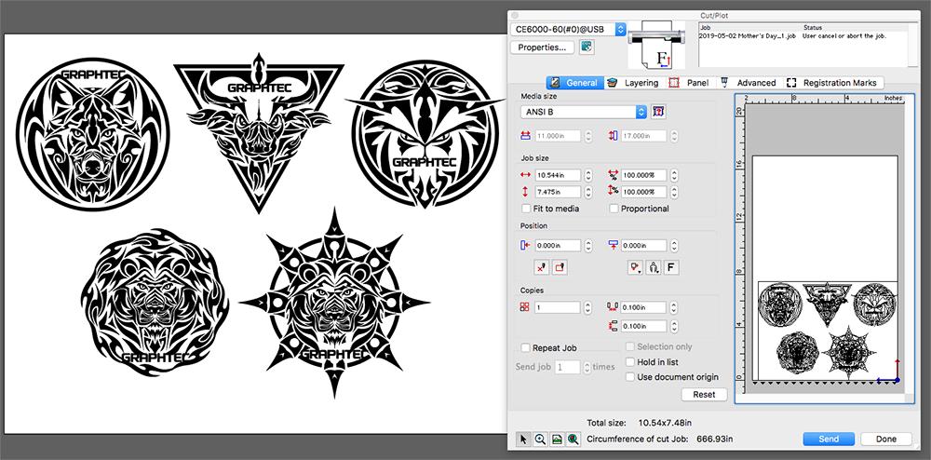Select the zoom in magnifier tool
931x460 pixels.
tap(540, 440)
